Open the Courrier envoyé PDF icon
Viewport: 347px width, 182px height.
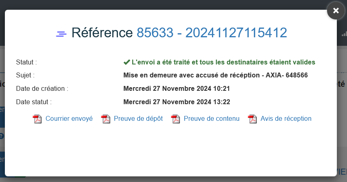(x=37, y=119)
